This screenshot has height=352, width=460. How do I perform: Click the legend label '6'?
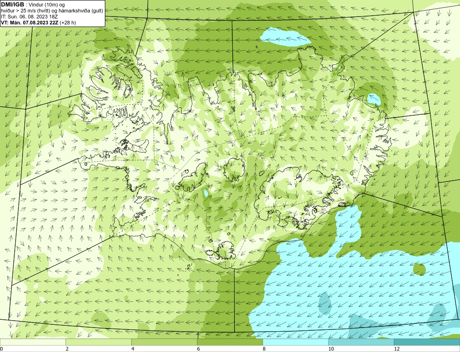199,349
